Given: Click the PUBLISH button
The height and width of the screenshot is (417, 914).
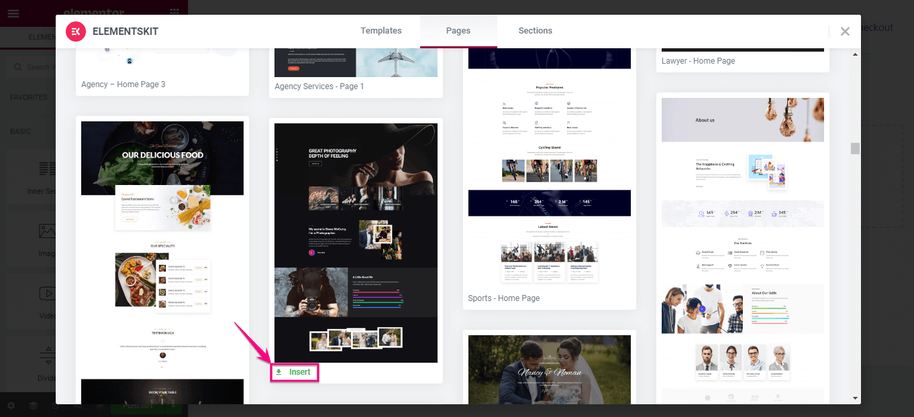Looking at the screenshot, I should coord(138,406).
